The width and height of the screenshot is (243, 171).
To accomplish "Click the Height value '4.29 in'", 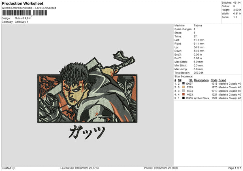I will (237, 10).
